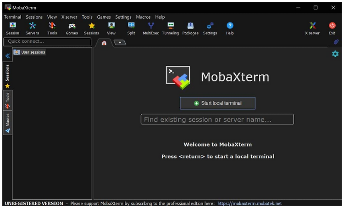Click the paperclip attach icon
This screenshot has height=208, width=344.
tap(336, 42)
